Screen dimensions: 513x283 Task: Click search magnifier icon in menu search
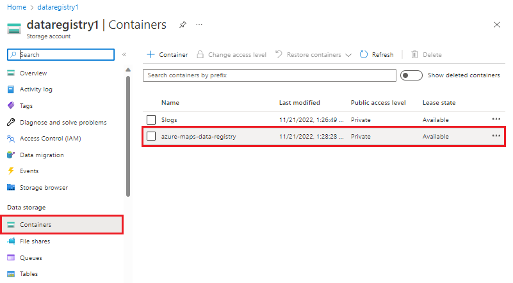click(x=13, y=54)
